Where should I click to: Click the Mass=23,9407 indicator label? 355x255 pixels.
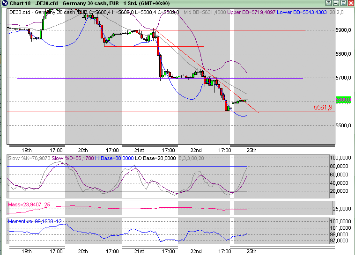25,204
